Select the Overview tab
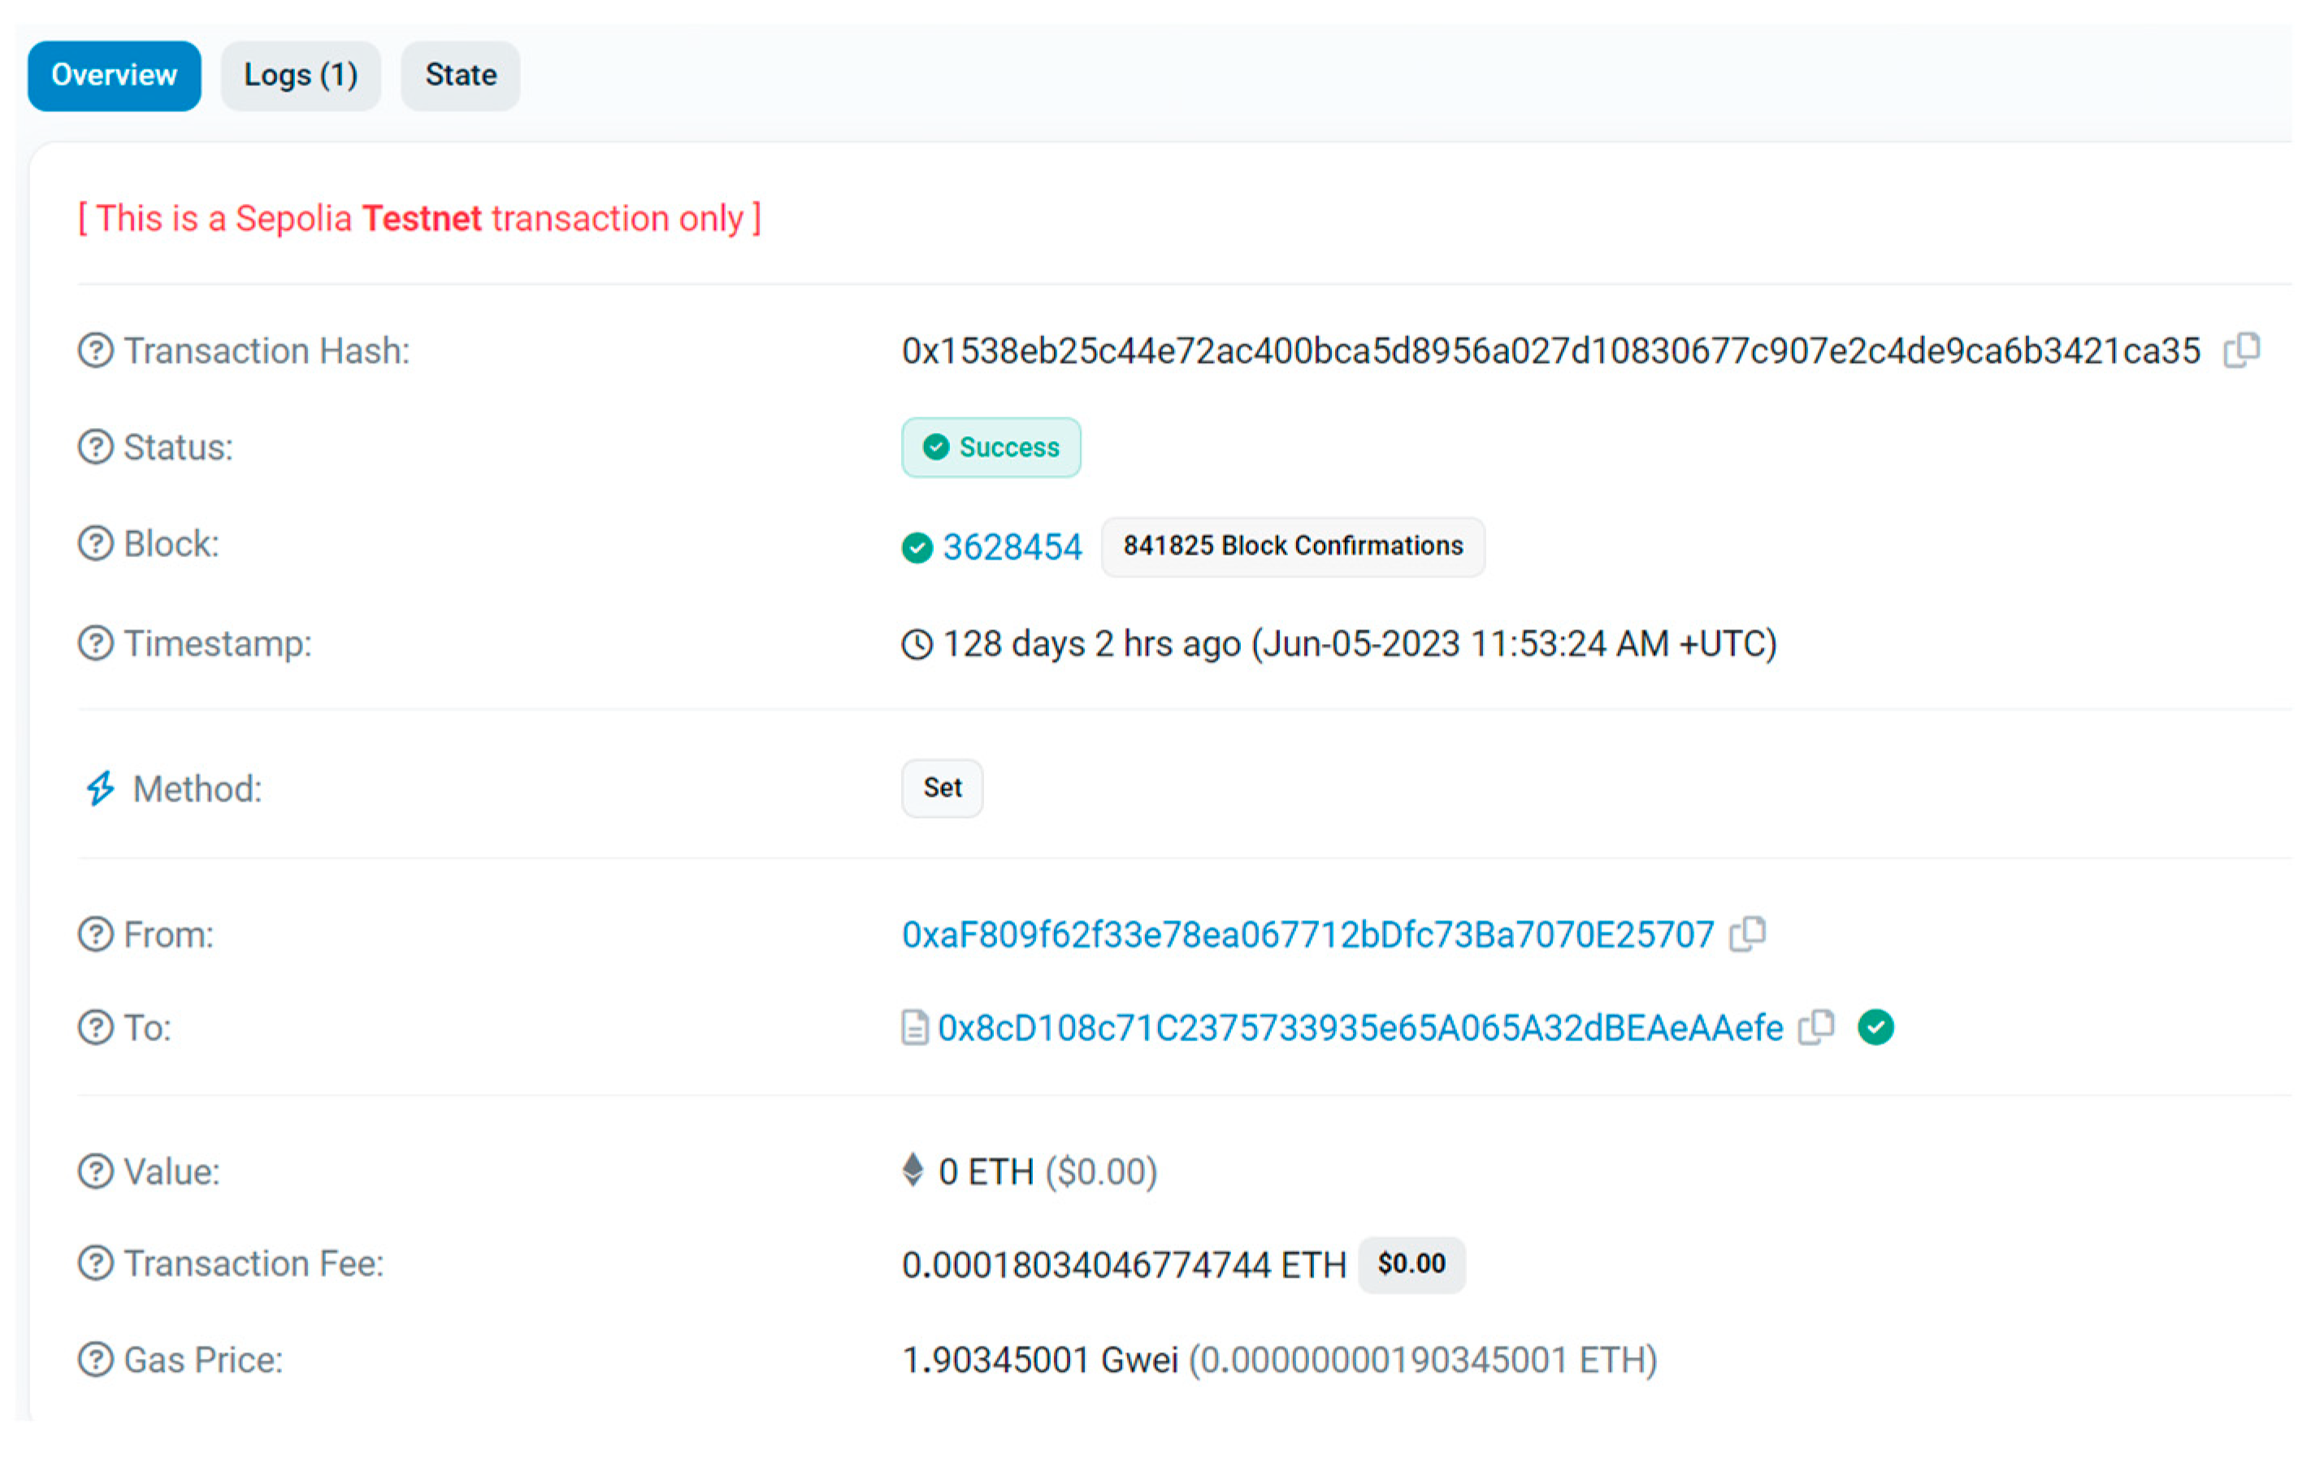The width and height of the screenshot is (2324, 1466). [114, 76]
